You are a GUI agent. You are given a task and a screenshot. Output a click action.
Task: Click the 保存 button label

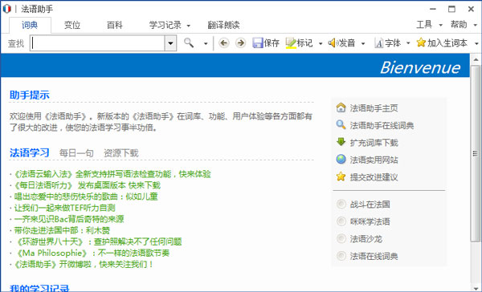pyautogui.click(x=272, y=43)
